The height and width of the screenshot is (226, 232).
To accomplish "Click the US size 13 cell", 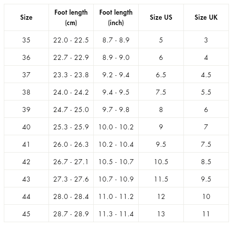I will [x=161, y=214].
